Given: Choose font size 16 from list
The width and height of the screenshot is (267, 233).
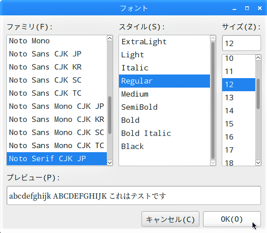Looking at the screenshot, I should click(238, 137).
